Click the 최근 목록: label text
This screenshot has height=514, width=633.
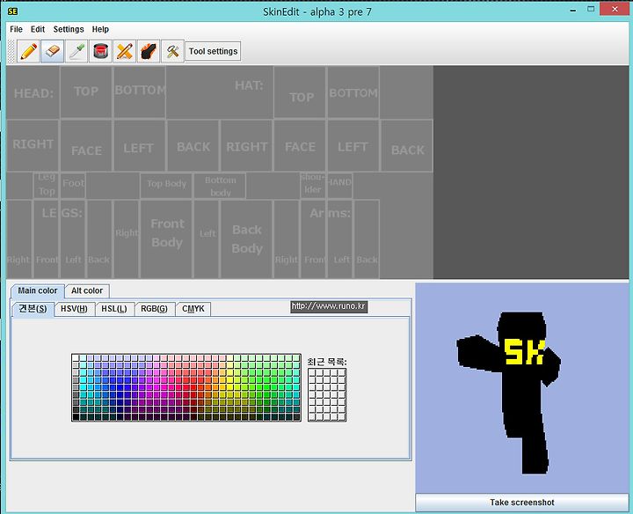[327, 361]
